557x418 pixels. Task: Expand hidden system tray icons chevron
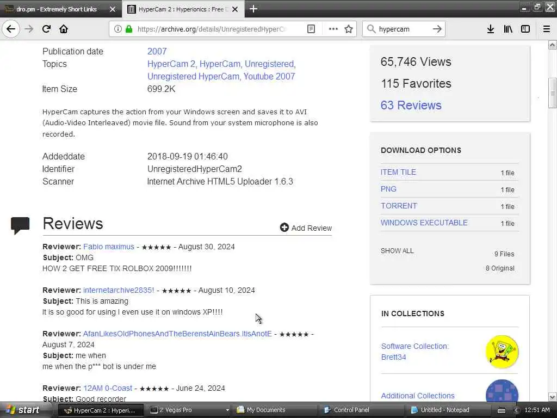coord(516,410)
